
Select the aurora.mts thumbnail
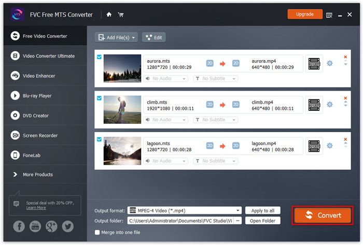pos(122,68)
